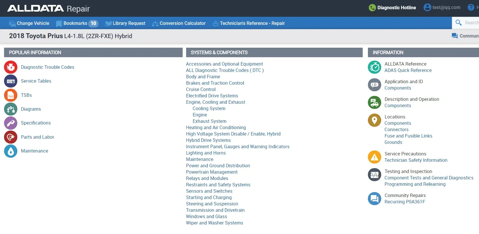The width and height of the screenshot is (479, 234).
Task: Click the Application and ID icon
Action: pyautogui.click(x=375, y=85)
